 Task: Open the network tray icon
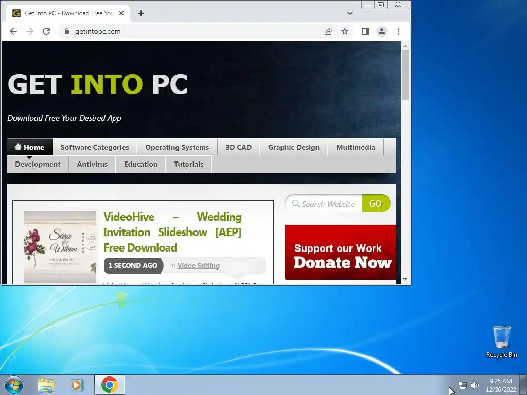pyautogui.click(x=463, y=385)
